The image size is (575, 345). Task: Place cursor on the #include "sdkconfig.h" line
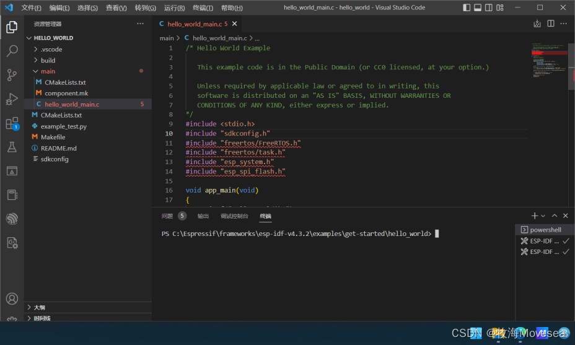(x=228, y=133)
